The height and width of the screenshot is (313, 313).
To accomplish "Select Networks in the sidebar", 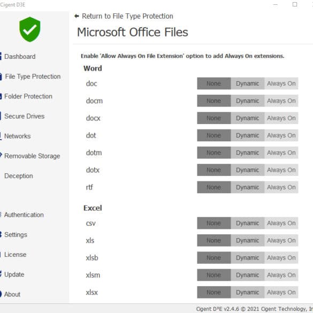I will click(17, 136).
